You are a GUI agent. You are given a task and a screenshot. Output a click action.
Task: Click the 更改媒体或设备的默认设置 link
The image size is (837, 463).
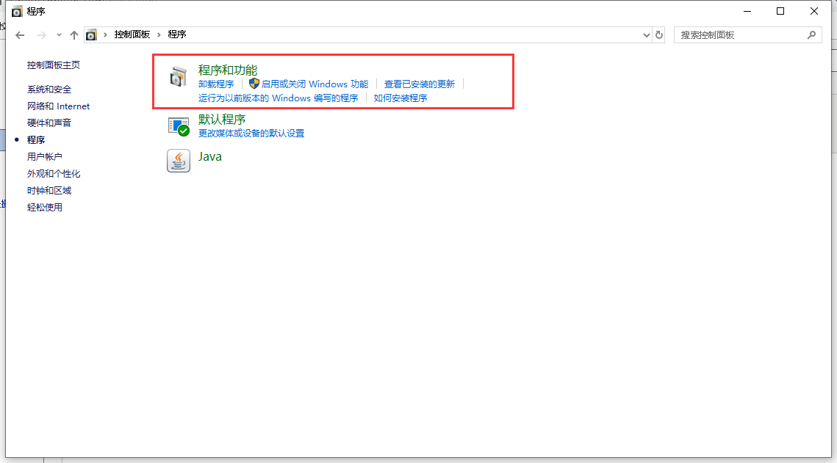pyautogui.click(x=251, y=134)
